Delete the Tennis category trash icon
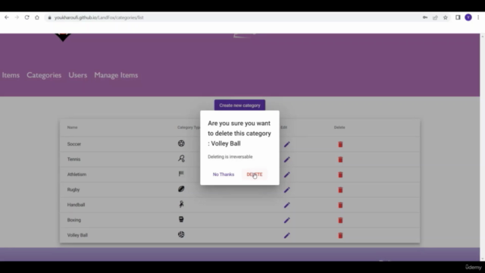Screen dimensions: 485x273 click(340, 159)
